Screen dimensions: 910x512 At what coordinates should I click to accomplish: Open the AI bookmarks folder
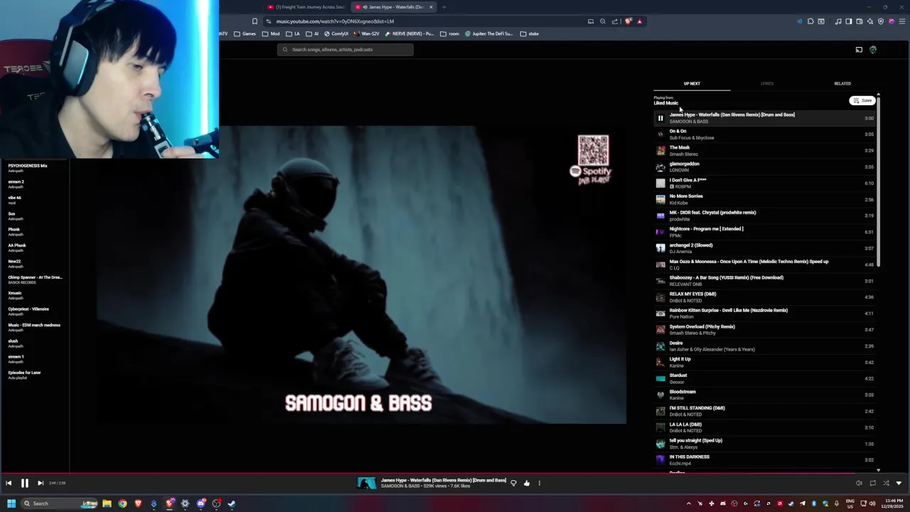coord(313,33)
